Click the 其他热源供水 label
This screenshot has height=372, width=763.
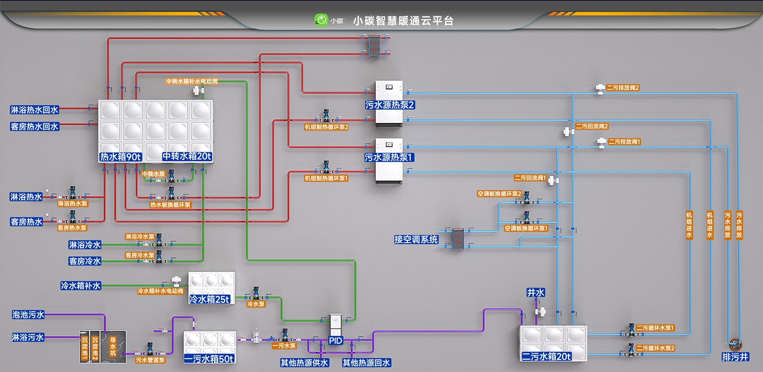click(305, 362)
